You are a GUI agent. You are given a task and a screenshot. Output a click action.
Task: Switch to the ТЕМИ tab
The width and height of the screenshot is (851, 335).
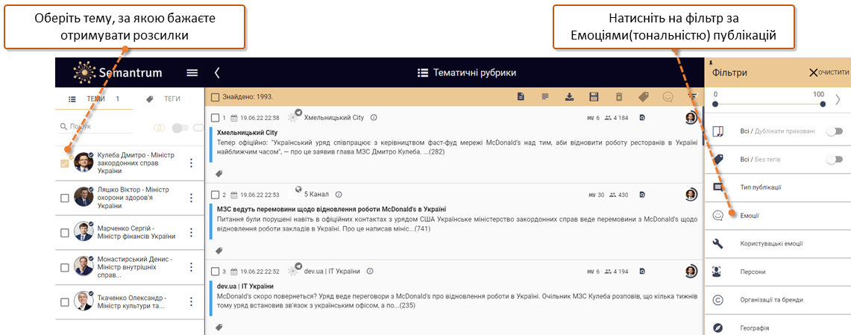(x=95, y=98)
